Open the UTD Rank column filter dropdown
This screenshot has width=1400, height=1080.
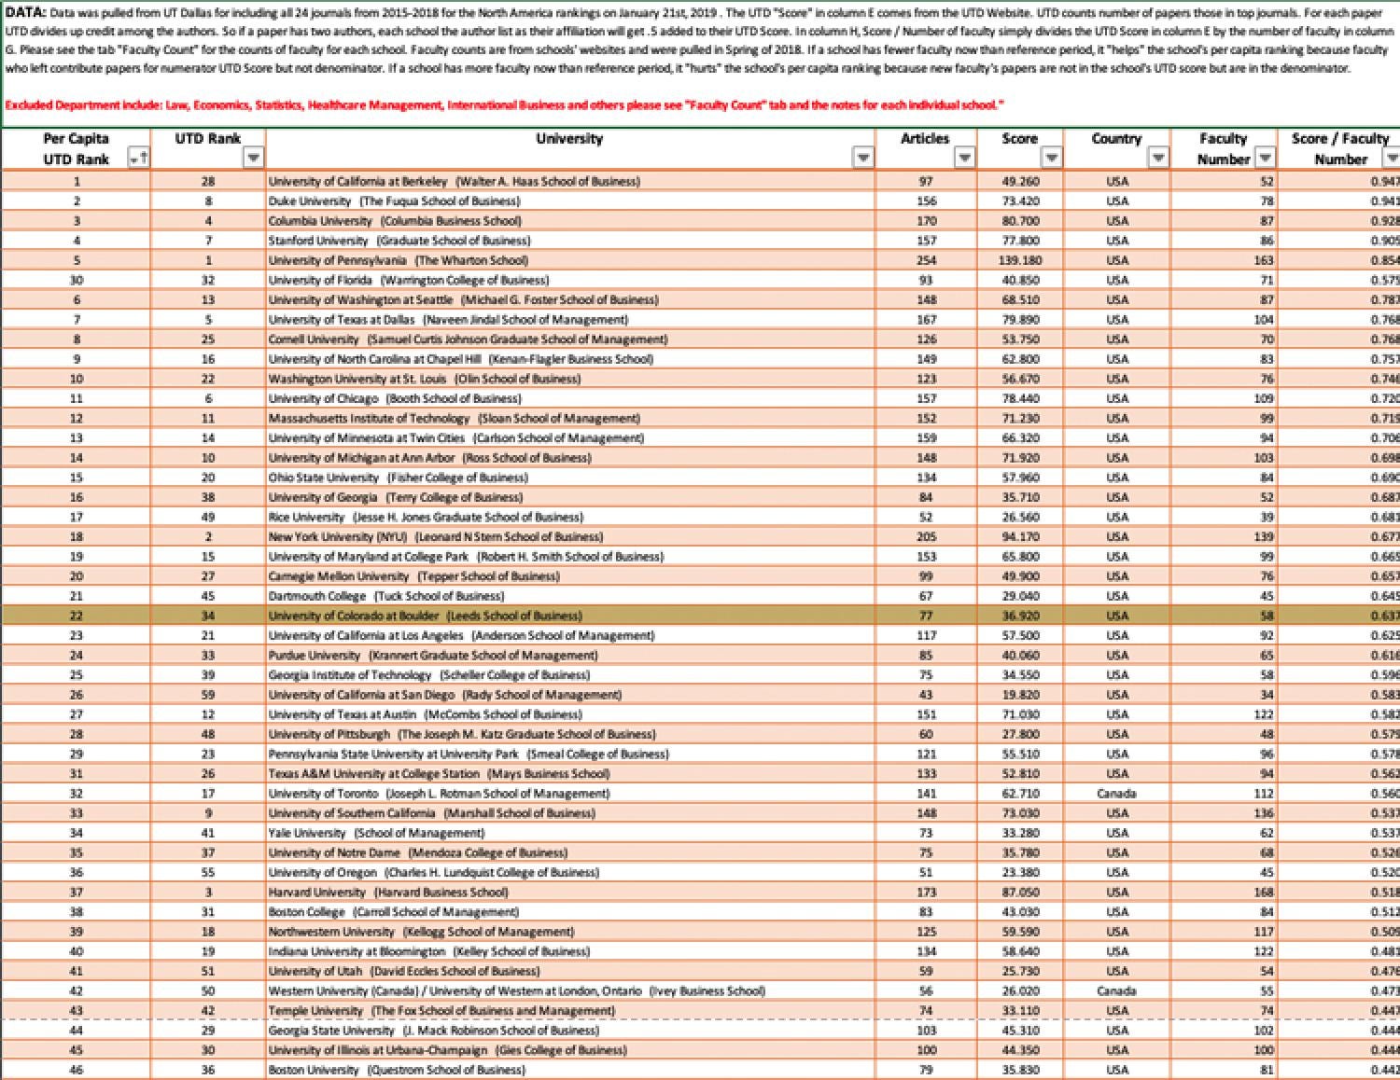tap(253, 159)
